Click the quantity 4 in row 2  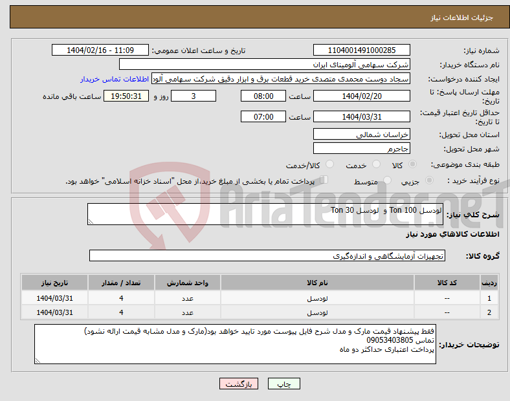(x=121, y=312)
